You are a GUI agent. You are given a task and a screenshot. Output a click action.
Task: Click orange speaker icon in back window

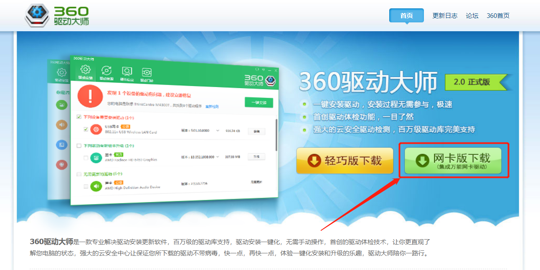coord(62,124)
